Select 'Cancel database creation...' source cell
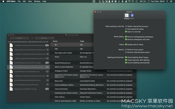175x109 pixels. pos(65,85)
